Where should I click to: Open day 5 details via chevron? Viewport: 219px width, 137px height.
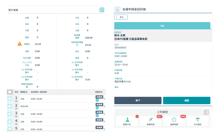(x=104, y=129)
